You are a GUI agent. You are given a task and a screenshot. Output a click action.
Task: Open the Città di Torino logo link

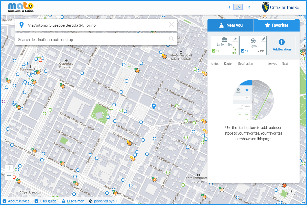pyautogui.click(x=281, y=7)
